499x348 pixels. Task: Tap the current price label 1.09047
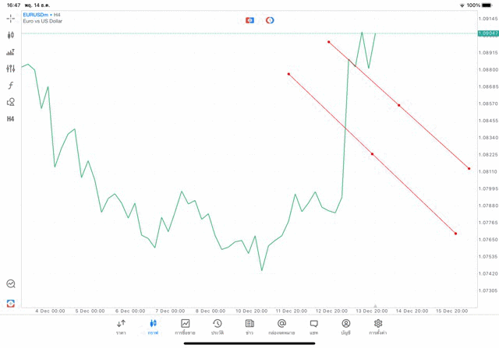(488, 33)
